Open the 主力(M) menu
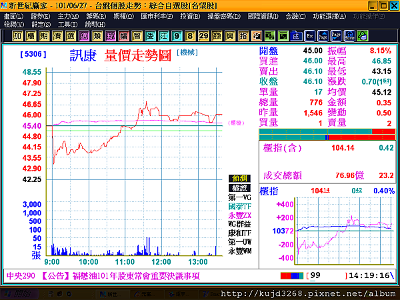Screen dimensions: 400x300 coord(68,17)
